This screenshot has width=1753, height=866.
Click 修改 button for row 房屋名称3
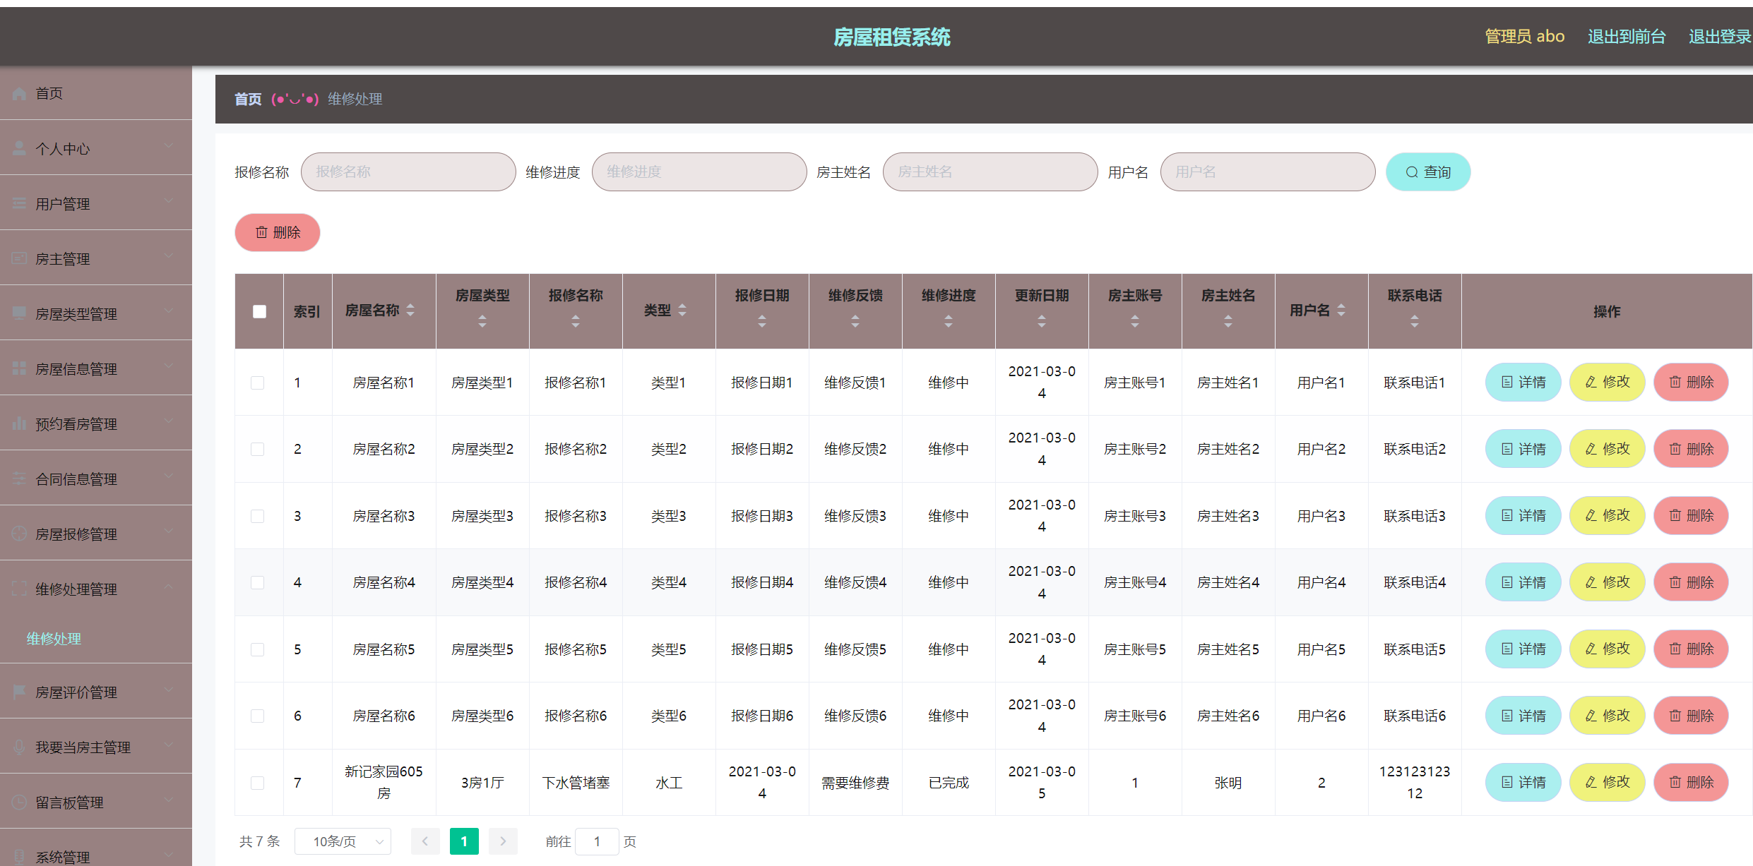point(1607,516)
